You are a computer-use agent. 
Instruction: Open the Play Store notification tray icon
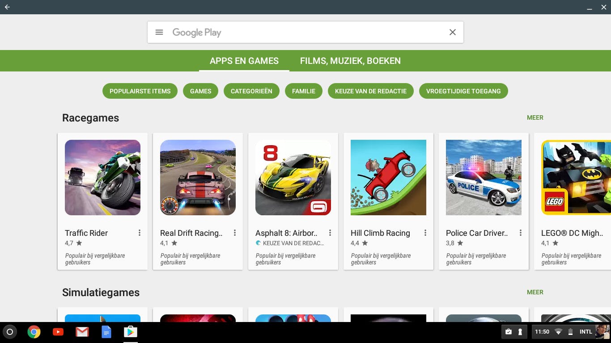(x=509, y=332)
